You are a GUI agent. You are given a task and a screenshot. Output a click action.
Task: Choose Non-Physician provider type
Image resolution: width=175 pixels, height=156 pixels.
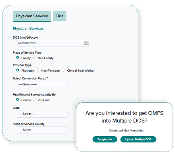pos(37,70)
